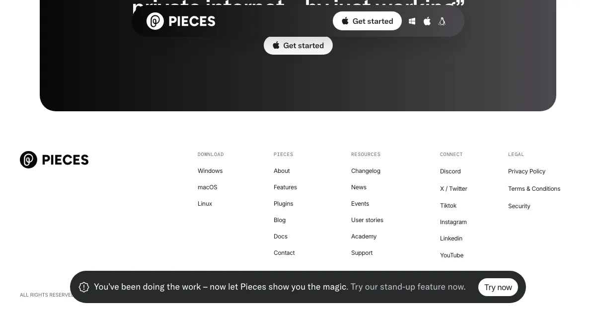596x313 pixels.
Task: Open the macOS download link
Action: coord(208,187)
